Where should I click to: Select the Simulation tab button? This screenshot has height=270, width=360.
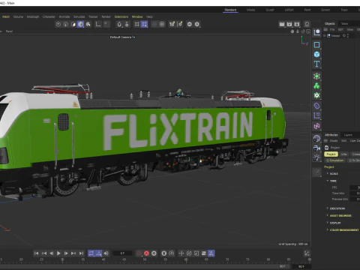pos(335,160)
